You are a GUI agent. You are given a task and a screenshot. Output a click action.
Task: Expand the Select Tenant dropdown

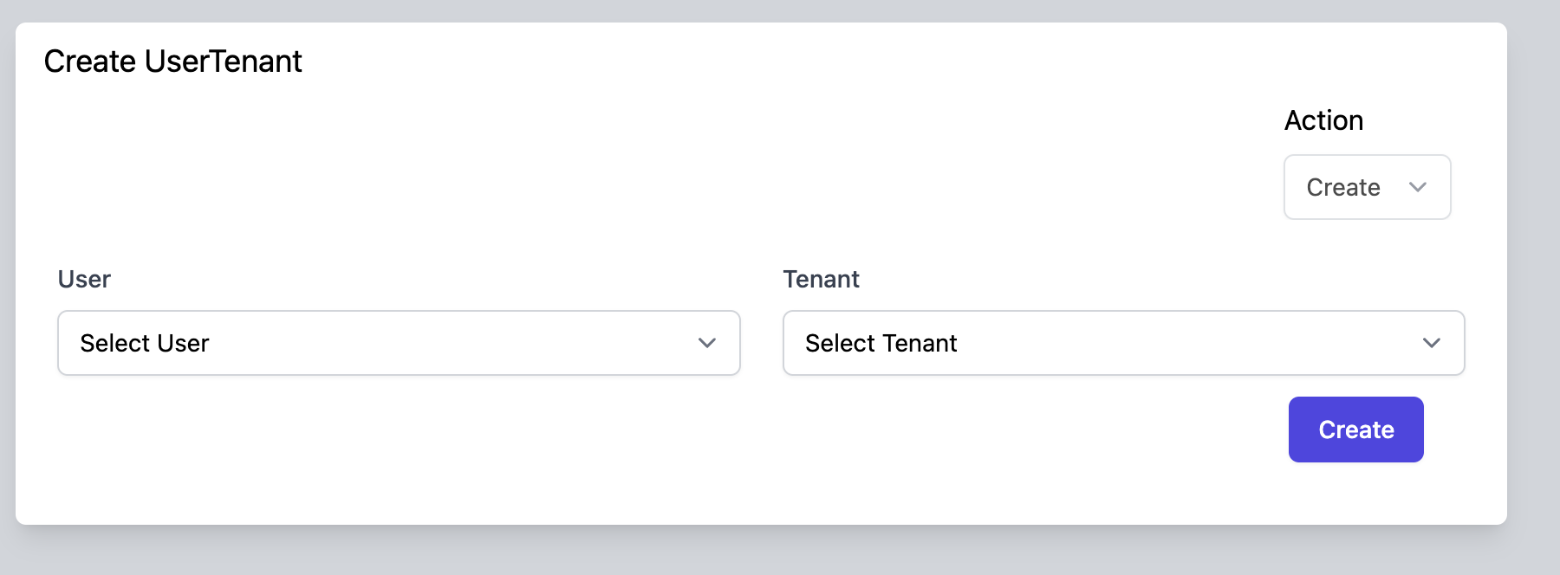[x=1123, y=343]
